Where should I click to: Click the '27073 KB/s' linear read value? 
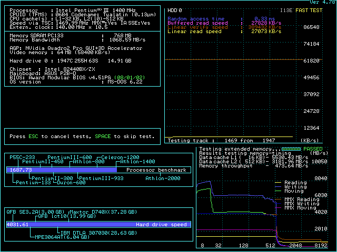[266, 31]
